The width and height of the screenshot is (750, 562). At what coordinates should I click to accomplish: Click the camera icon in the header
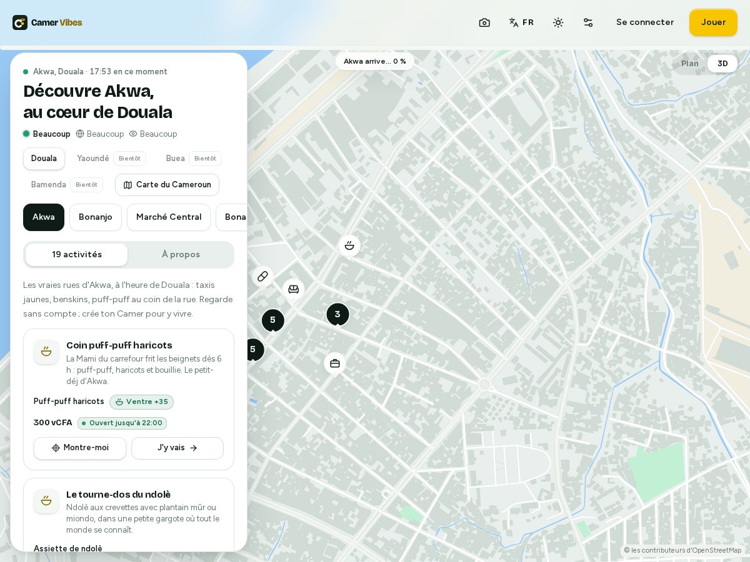pyautogui.click(x=484, y=22)
